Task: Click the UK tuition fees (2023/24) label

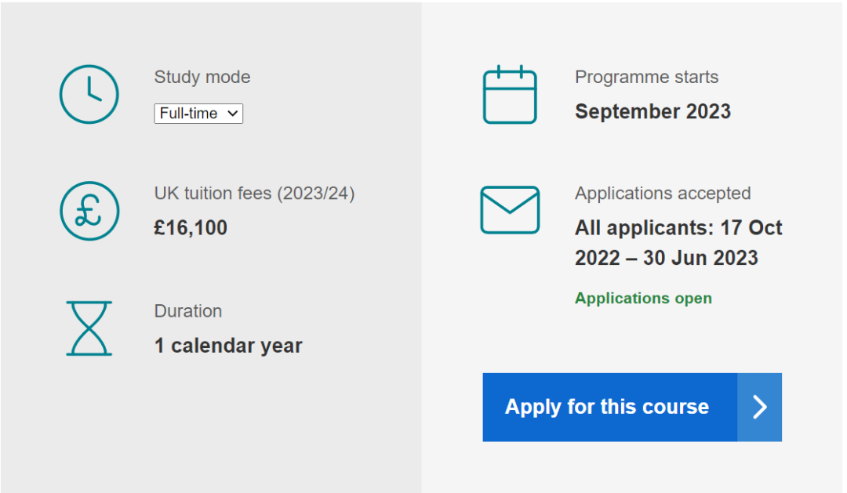Action: pos(254,194)
